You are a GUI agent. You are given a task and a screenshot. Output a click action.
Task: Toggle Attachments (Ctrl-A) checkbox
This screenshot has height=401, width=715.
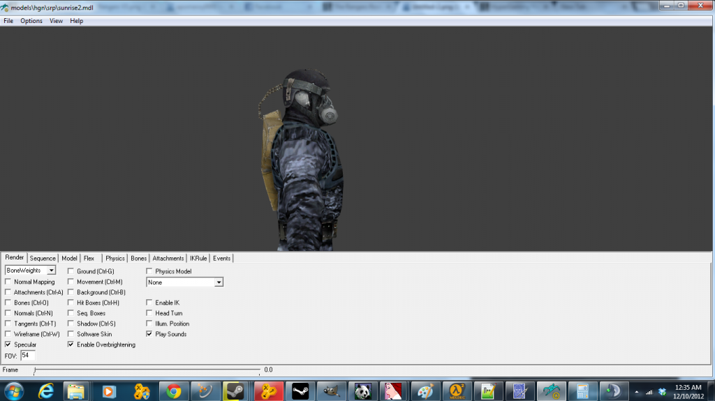8,292
